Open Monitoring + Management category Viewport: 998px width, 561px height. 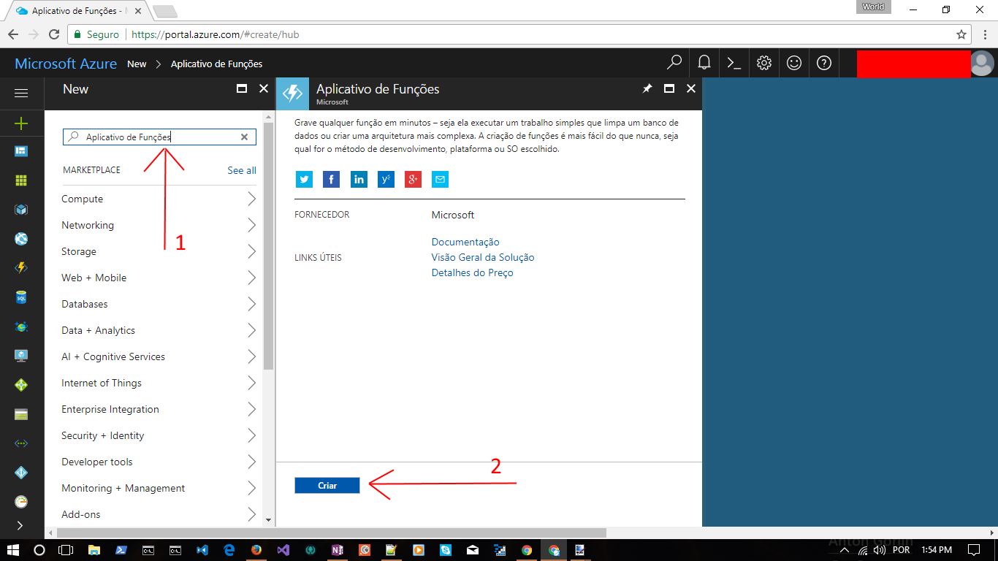pyautogui.click(x=159, y=488)
